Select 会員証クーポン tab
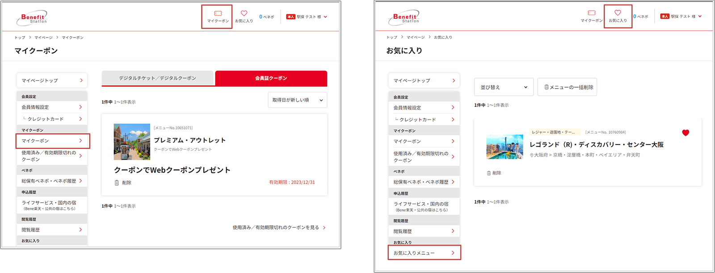The width and height of the screenshot is (715, 273). coord(271,78)
